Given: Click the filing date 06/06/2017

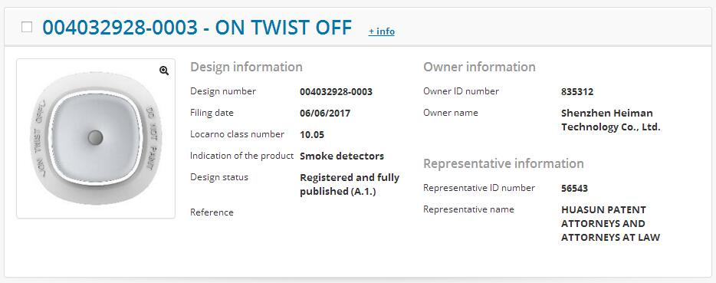Looking at the screenshot, I should click(325, 113).
